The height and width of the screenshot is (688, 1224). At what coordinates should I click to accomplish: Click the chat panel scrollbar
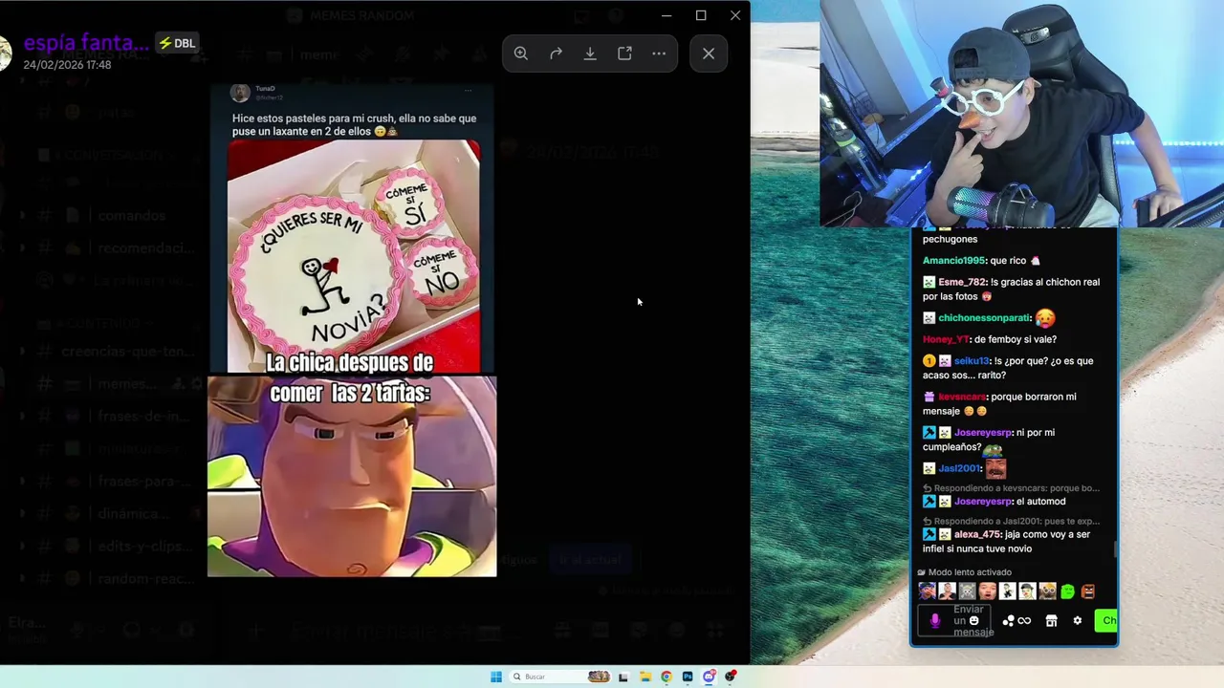(x=1115, y=549)
